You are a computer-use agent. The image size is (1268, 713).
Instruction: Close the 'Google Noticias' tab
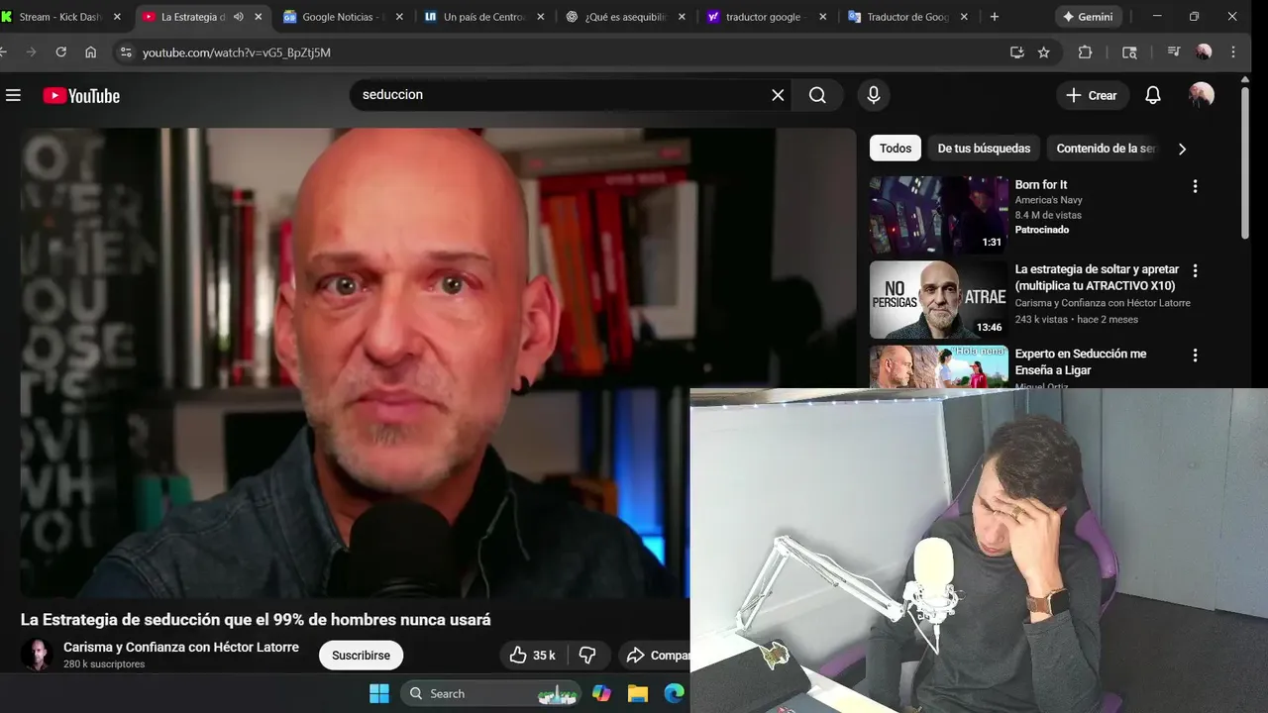(400, 17)
